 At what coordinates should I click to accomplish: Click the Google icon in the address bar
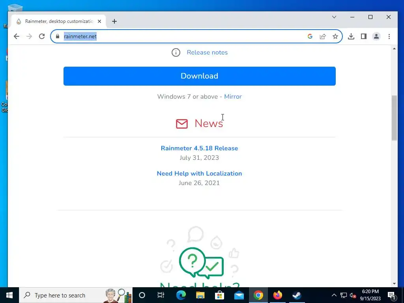coord(310,36)
